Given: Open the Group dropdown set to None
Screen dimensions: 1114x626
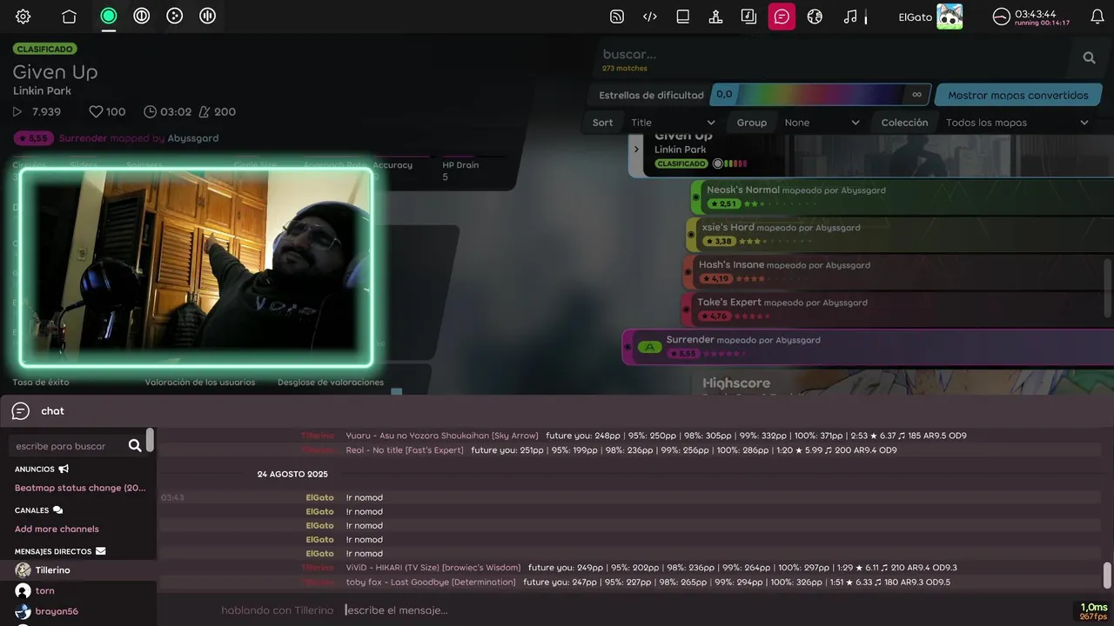Looking at the screenshot, I should point(822,123).
